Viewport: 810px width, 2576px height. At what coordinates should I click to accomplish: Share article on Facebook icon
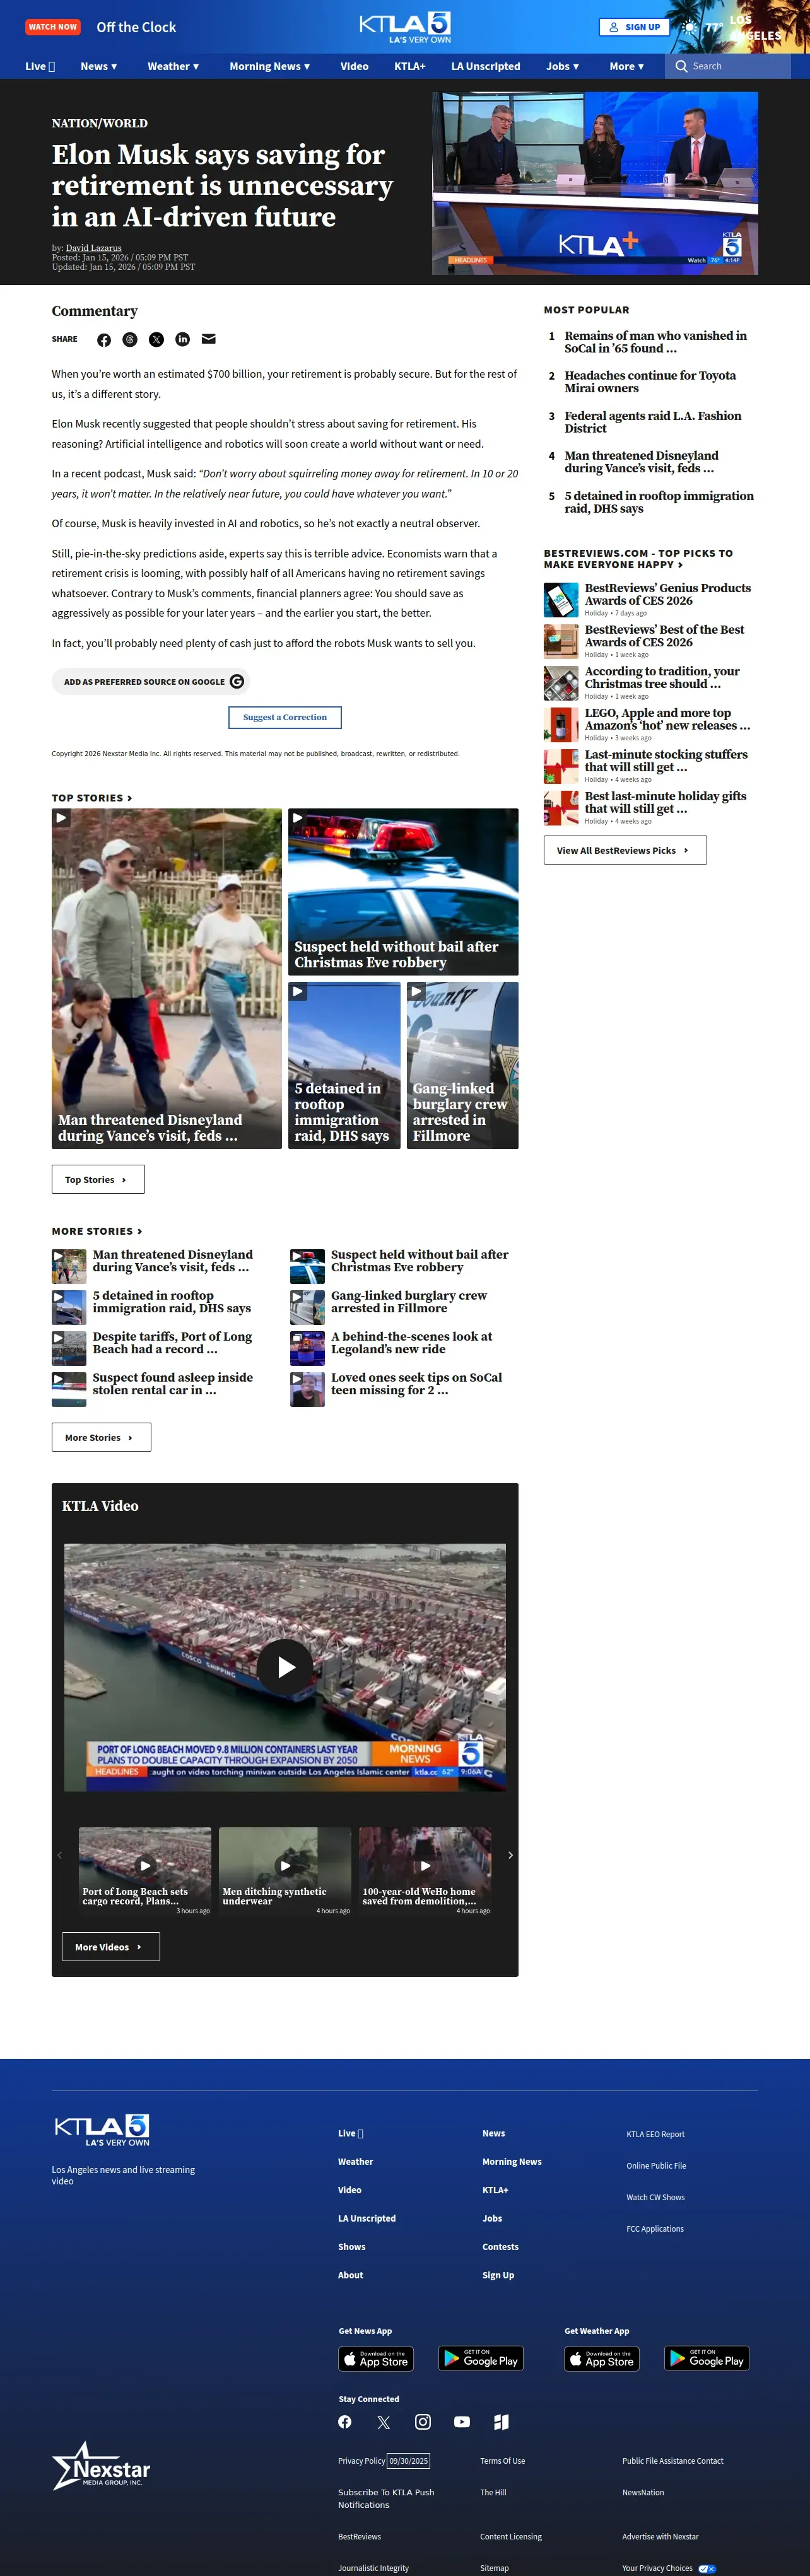(104, 340)
